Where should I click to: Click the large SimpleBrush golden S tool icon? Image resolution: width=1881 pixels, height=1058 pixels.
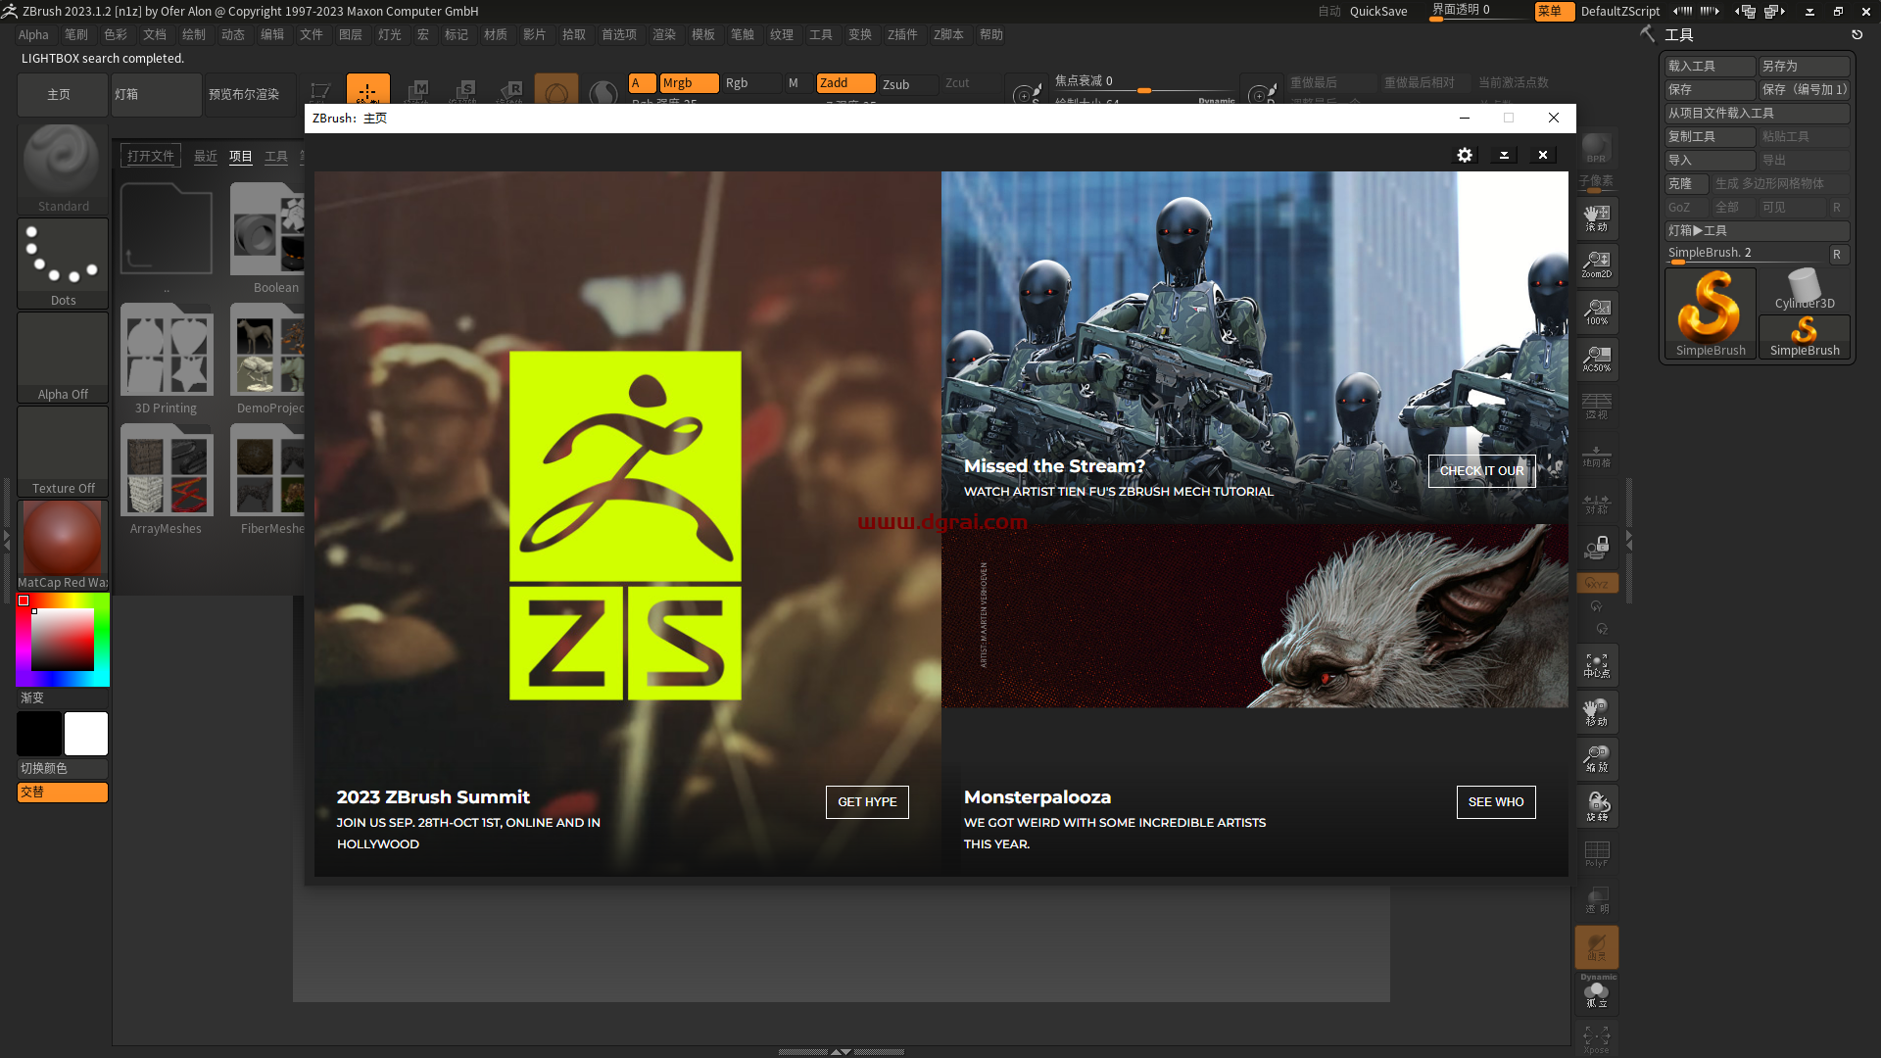(x=1711, y=313)
